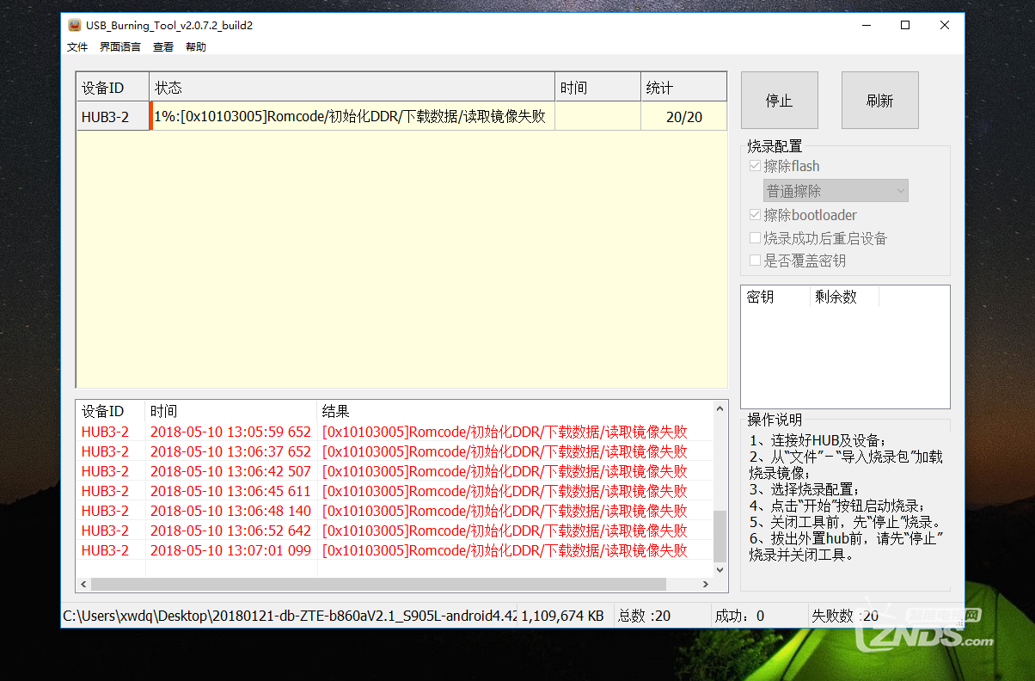Click the 成功: 0 status bar entry
This screenshot has width=1035, height=681.
click(x=739, y=616)
